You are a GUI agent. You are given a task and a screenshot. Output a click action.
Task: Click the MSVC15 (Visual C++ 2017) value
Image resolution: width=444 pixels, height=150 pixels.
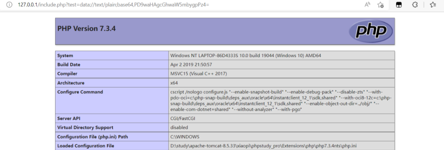tap(199, 74)
